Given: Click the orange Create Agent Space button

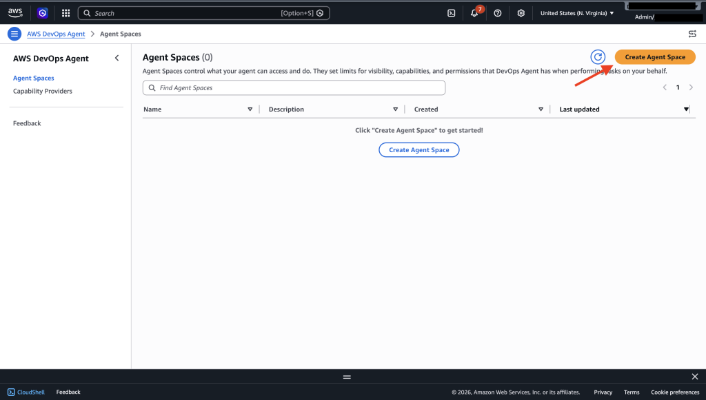Looking at the screenshot, I should click(655, 57).
